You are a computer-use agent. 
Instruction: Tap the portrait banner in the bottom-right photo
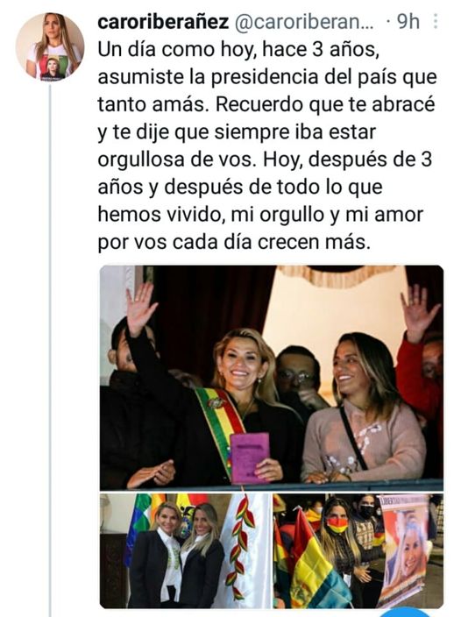tap(404, 551)
